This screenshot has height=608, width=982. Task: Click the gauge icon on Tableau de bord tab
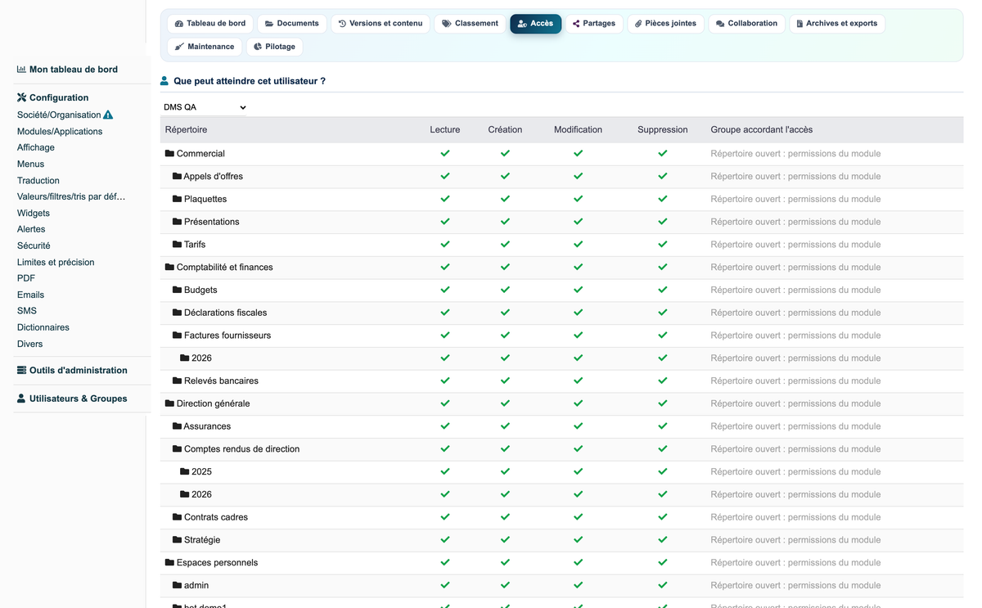coord(179,24)
